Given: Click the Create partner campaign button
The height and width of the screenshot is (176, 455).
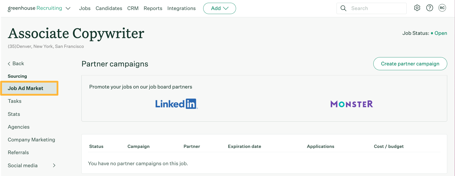Looking at the screenshot, I should tap(410, 64).
